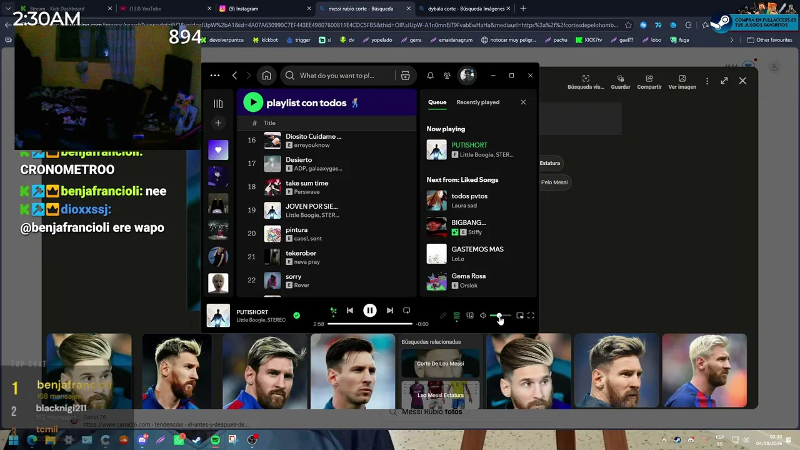Open Friend Activity in Spotify

pyautogui.click(x=447, y=76)
